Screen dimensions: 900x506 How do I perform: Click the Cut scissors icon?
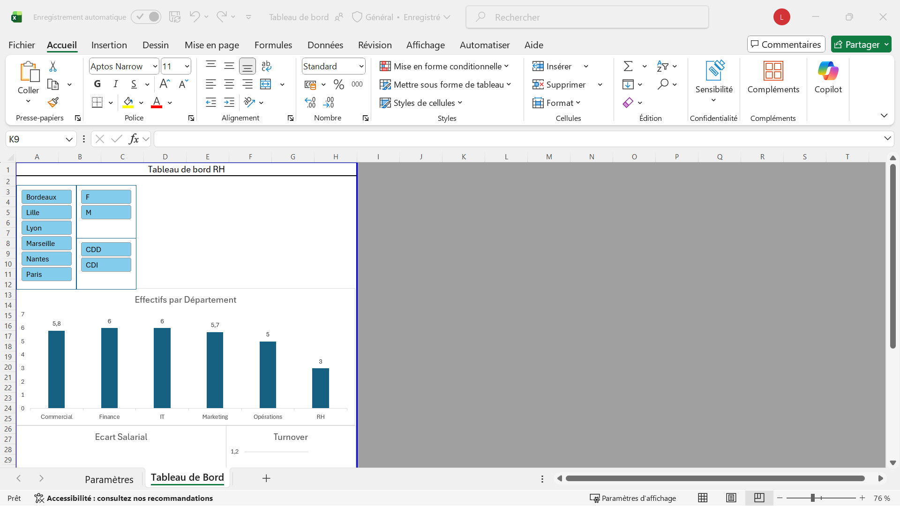click(x=53, y=67)
